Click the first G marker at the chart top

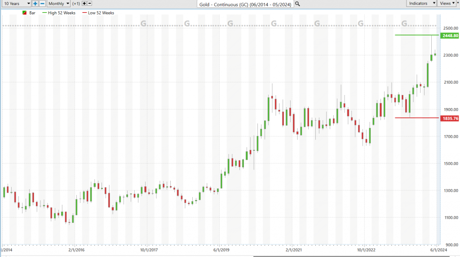click(x=143, y=23)
